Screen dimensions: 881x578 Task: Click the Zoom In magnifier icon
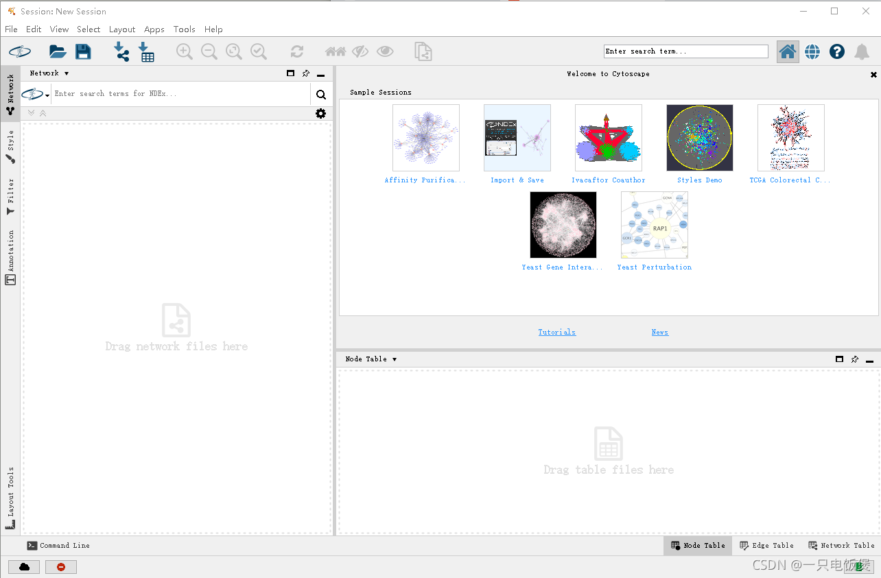(x=185, y=51)
